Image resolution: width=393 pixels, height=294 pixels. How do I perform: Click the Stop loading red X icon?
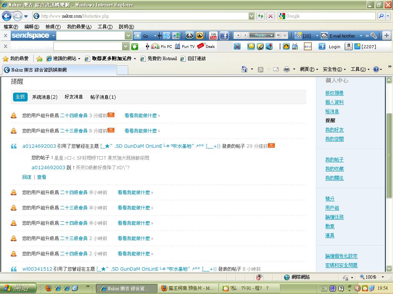[x=270, y=16]
